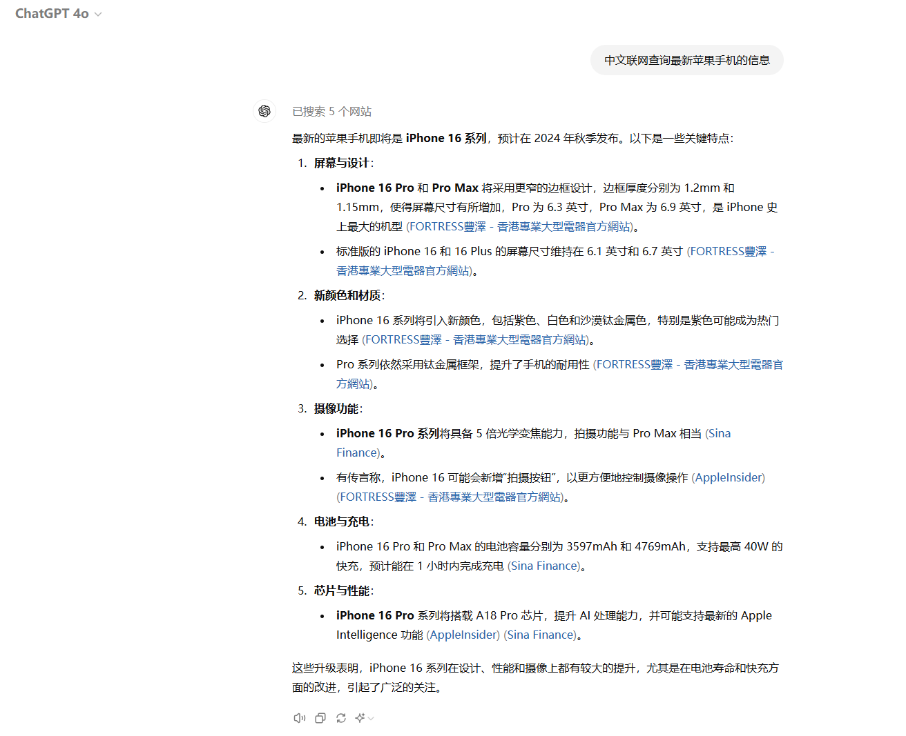Open the change-model sparkle icon

[360, 717]
